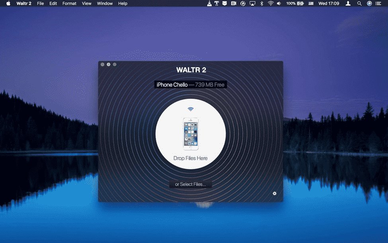388x243 pixels.
Task: Open the Help menu
Action: 123,3
